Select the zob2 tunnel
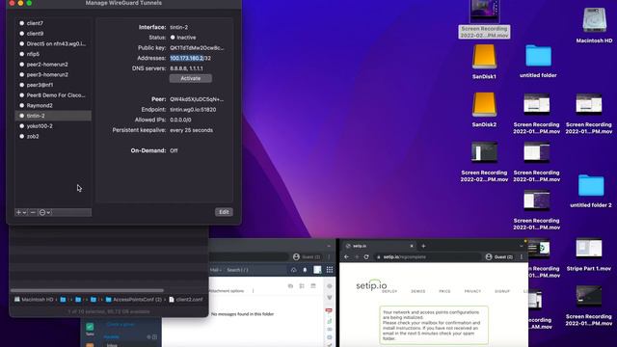Viewport: 617px width, 347px height. tap(53, 136)
